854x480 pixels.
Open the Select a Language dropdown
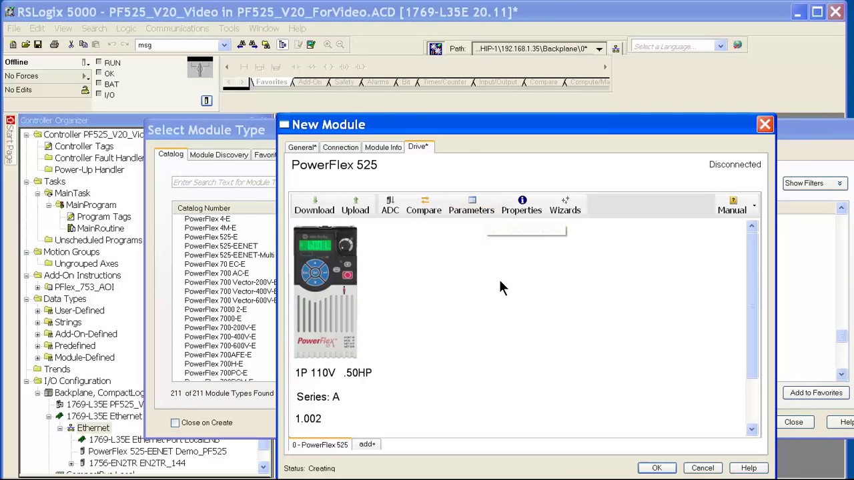tap(720, 47)
